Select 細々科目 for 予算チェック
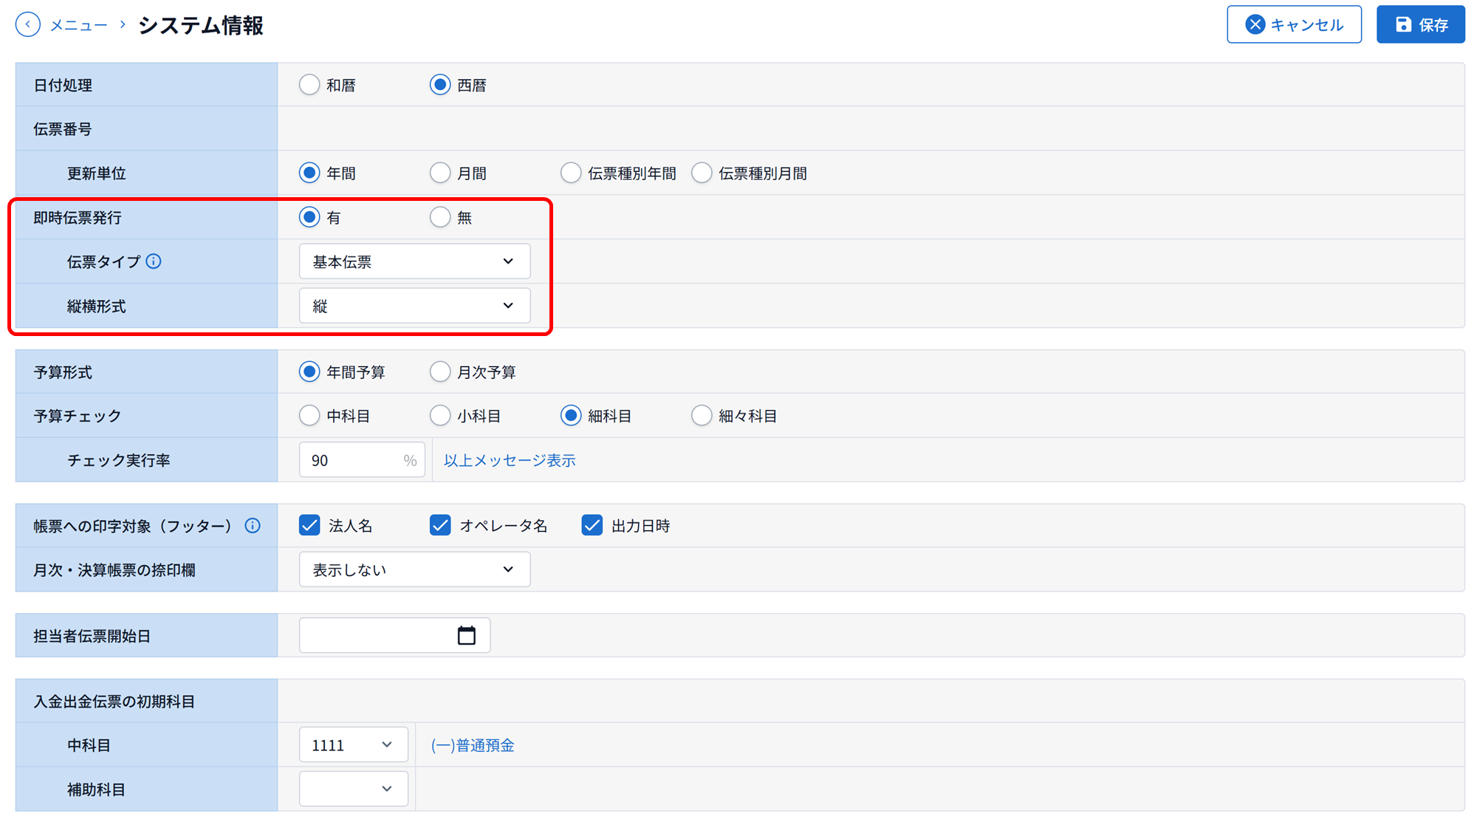1477x822 pixels. (x=702, y=416)
